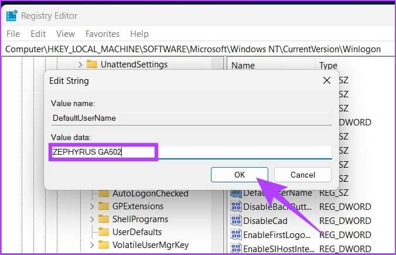The image size is (396, 255).
Task: Expand the VolatileUserMgrKey key
Action: pos(92,245)
